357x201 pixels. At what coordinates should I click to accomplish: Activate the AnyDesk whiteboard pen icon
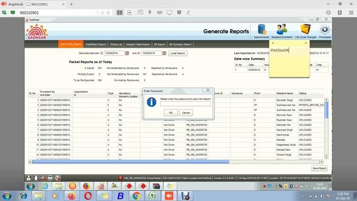pos(189,12)
